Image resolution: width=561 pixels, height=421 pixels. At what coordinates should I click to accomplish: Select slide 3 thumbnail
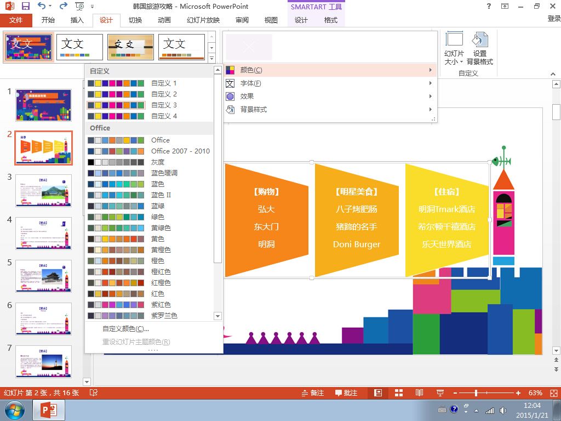(43, 191)
